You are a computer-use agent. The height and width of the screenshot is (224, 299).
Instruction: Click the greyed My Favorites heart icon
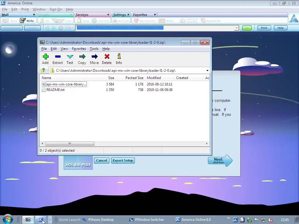click(x=145, y=21)
